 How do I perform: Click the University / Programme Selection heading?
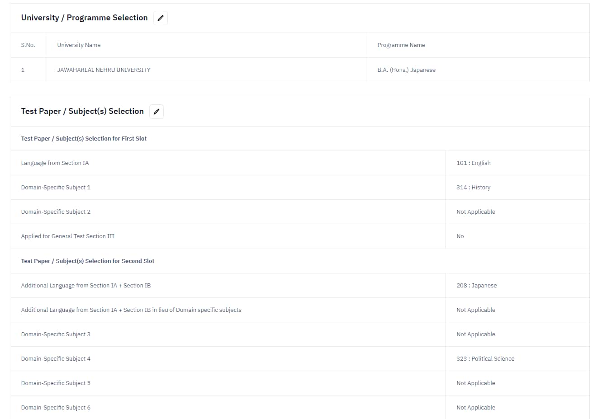point(84,18)
